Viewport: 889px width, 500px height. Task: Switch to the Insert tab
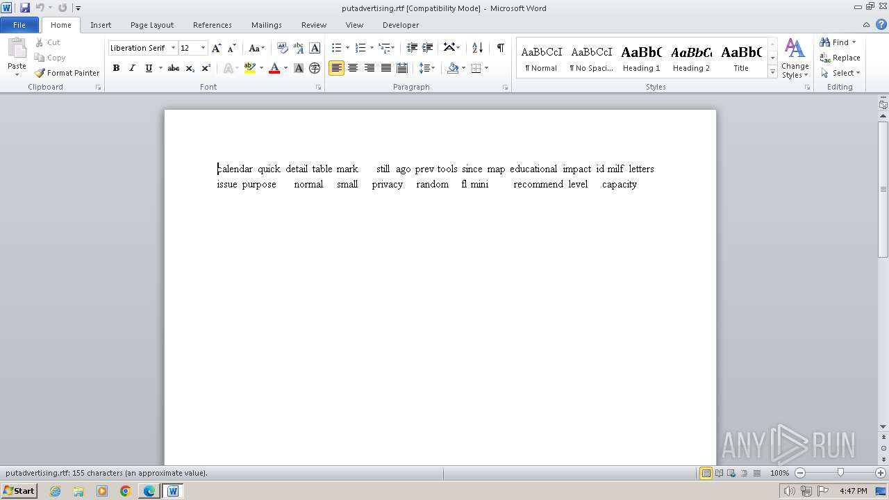pyautogui.click(x=101, y=25)
